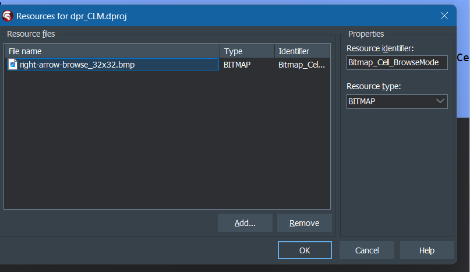Click the Identifier column header
The image size is (470, 272).
pyautogui.click(x=302, y=51)
